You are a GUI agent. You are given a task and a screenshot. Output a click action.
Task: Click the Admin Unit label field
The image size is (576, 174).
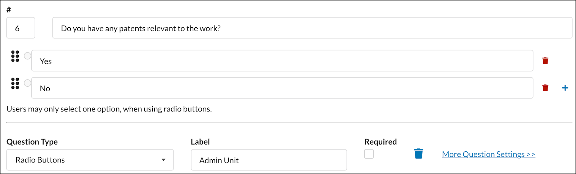(269, 160)
